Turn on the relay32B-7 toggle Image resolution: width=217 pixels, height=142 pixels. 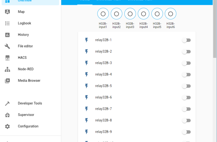coord(186,109)
